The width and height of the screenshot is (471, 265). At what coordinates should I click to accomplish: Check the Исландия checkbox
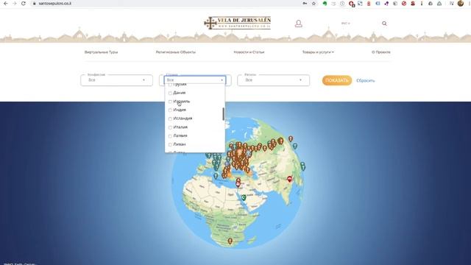pyautogui.click(x=170, y=119)
